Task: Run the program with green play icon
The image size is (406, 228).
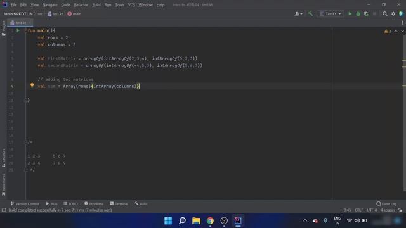Action: coord(350,14)
